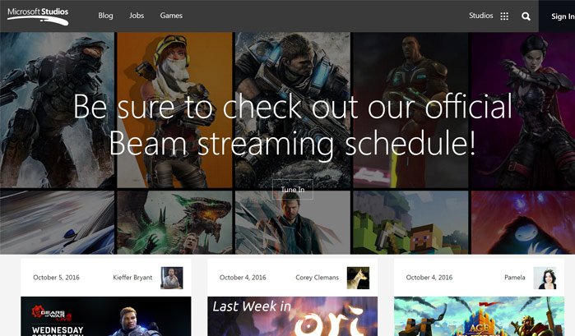Open the search magnifier icon
The image size is (575, 336).
[x=526, y=16]
